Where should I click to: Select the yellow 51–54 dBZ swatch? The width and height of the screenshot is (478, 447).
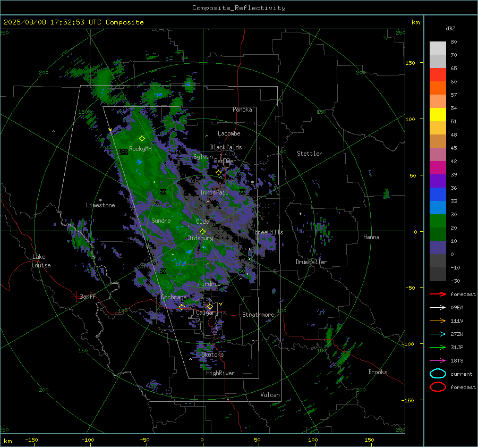coord(438,115)
